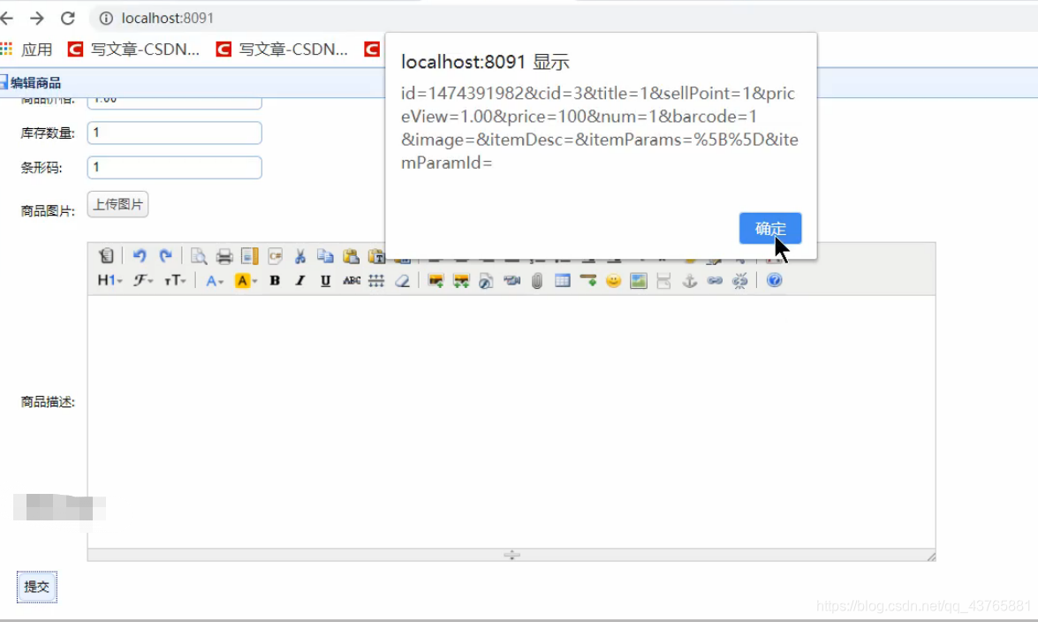Viewport: 1038px width, 622px height.
Task: Click the 提交 submit button
Action: click(36, 587)
